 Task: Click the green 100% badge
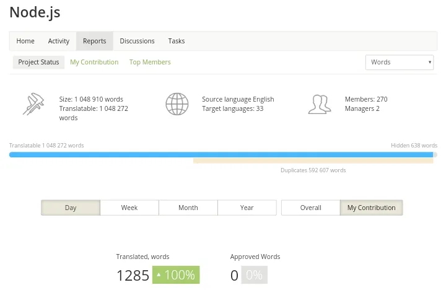[x=176, y=275]
